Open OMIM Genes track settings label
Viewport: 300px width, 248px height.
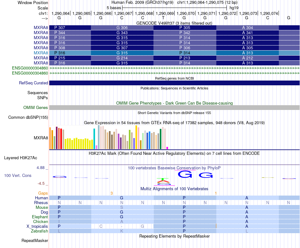(35, 107)
